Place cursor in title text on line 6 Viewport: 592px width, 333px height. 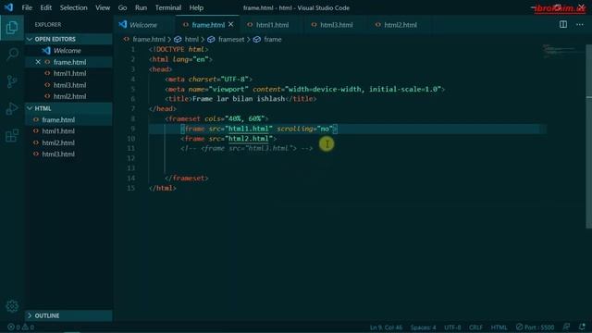239,99
